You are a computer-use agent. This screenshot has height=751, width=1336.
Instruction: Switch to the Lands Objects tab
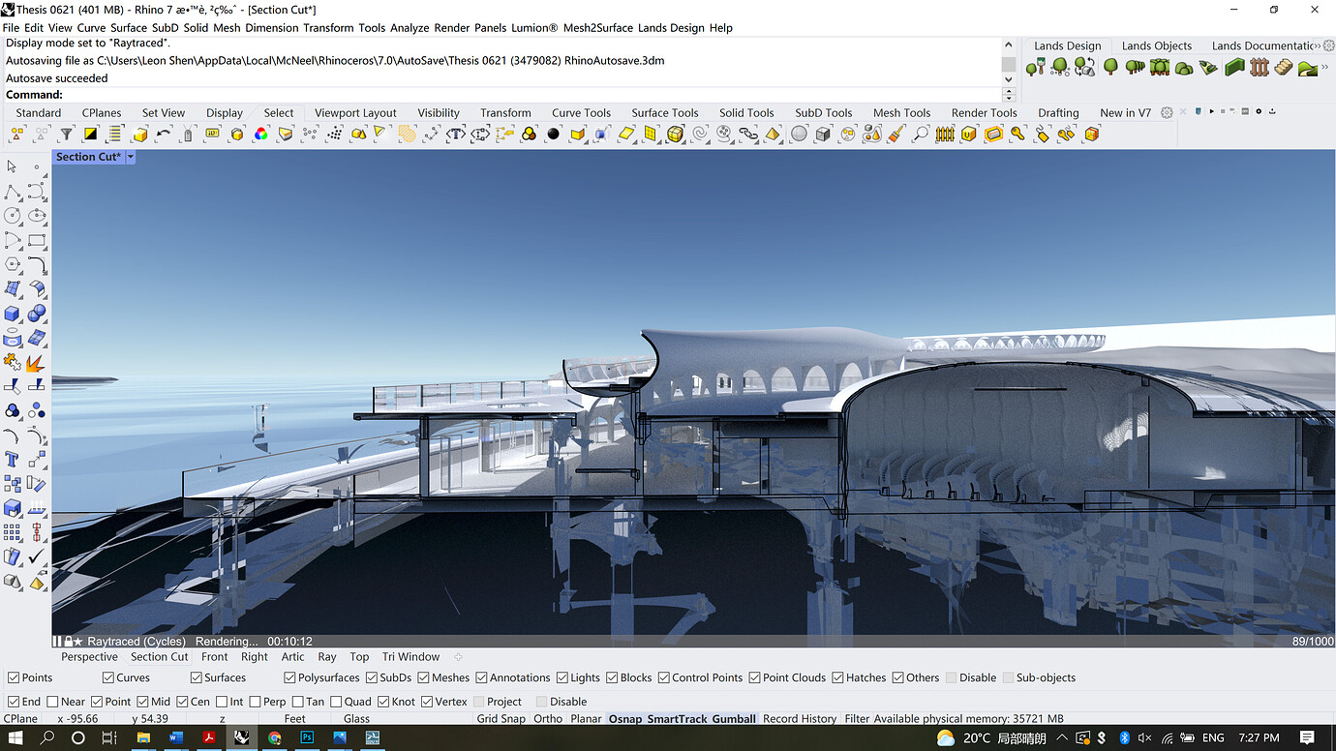tap(1157, 45)
